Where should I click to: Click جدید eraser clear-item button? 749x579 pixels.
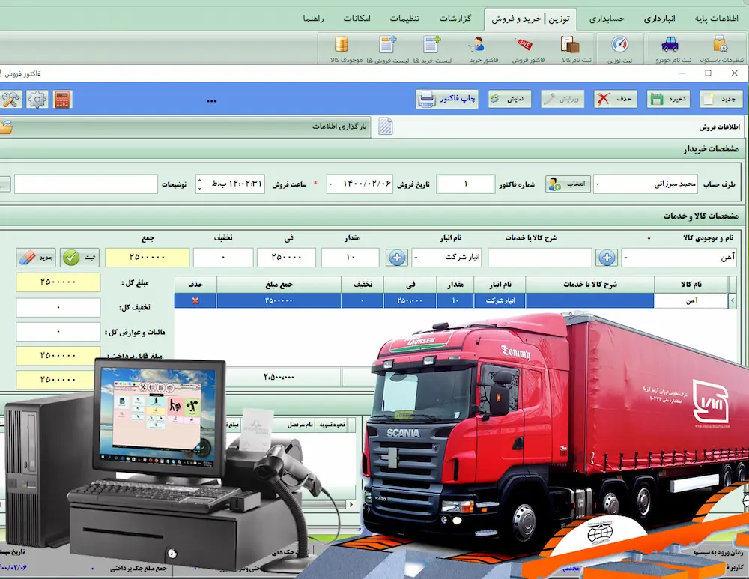(36, 258)
